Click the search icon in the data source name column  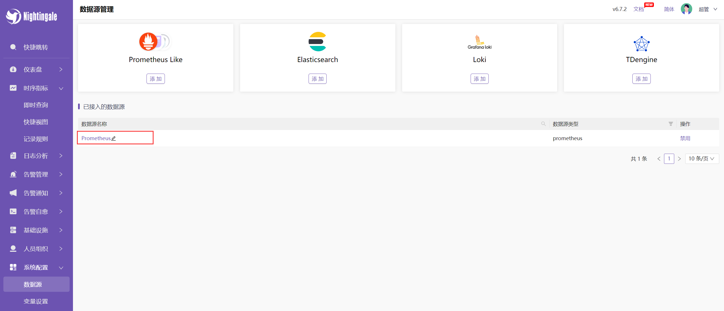[x=543, y=124]
